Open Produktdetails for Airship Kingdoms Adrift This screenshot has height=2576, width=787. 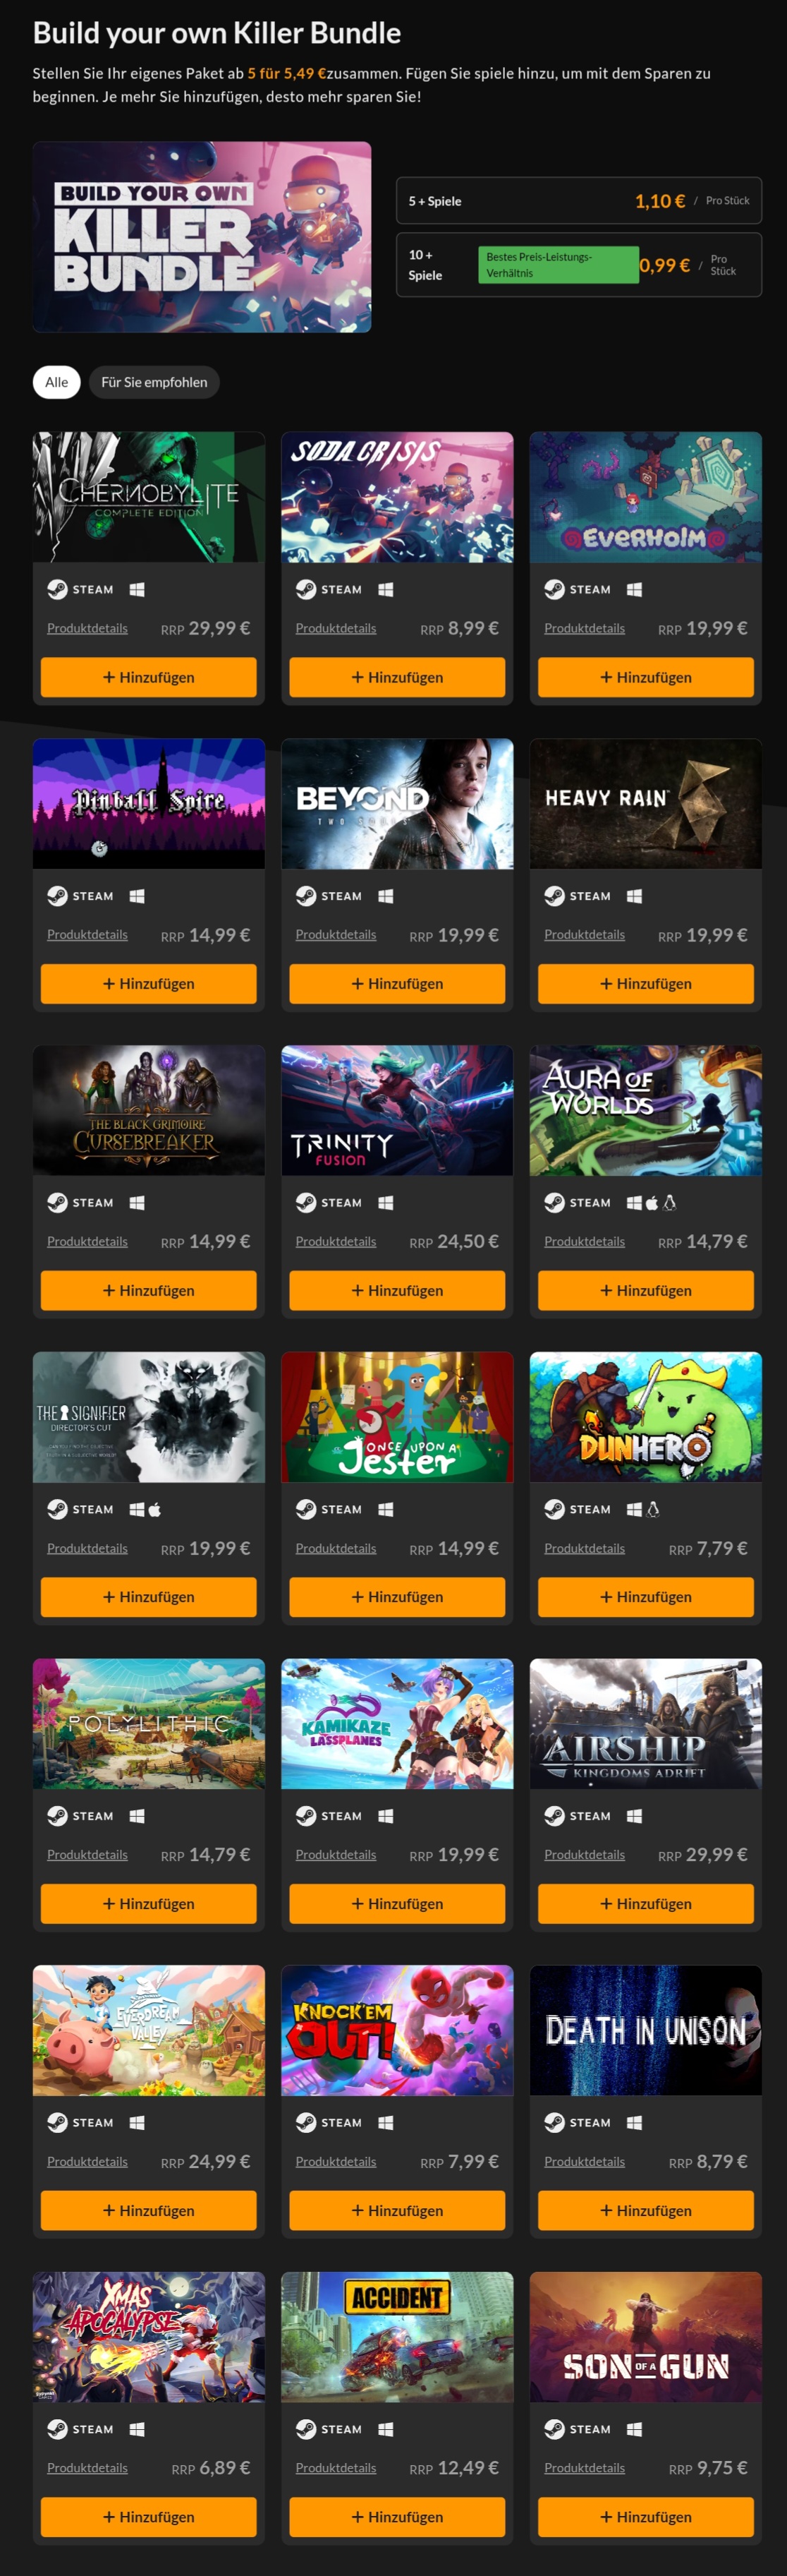point(585,1855)
